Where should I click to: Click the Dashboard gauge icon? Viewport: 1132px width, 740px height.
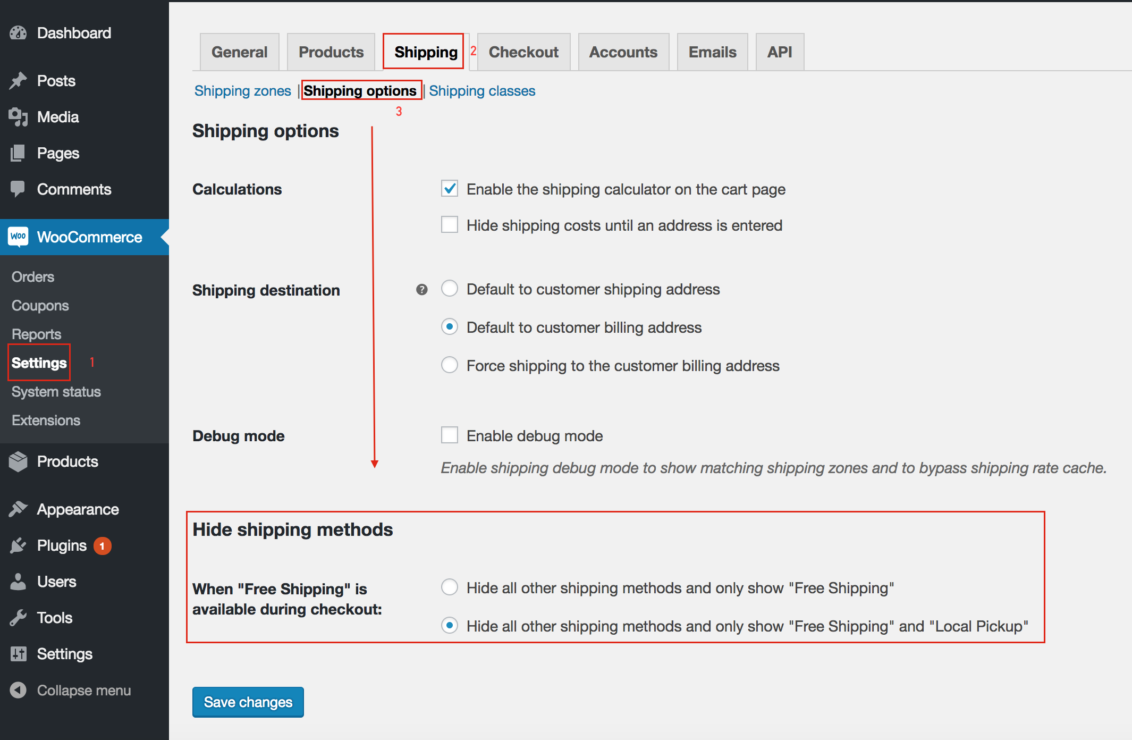(18, 33)
